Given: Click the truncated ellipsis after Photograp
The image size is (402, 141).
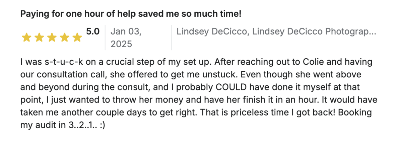Looking at the screenshot, I should point(372,31).
